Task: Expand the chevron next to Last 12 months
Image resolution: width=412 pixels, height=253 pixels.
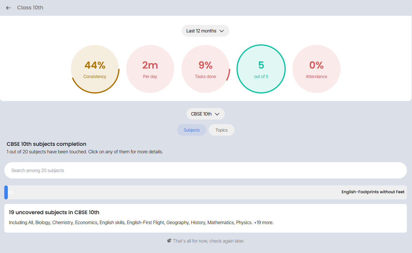Action: 222,31
